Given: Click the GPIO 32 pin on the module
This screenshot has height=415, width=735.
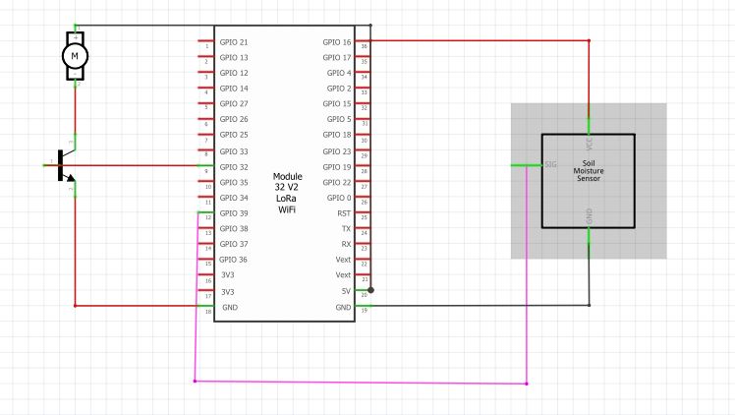Looking at the screenshot, I should (x=205, y=166).
